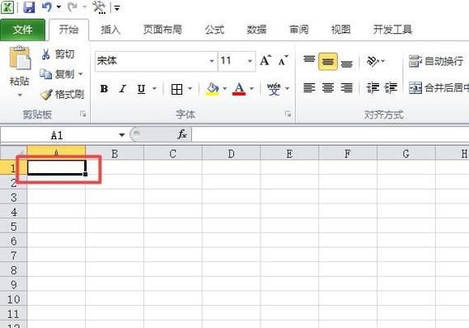The width and height of the screenshot is (469, 328).
Task: Toggle Italic formatting
Action: (x=123, y=88)
